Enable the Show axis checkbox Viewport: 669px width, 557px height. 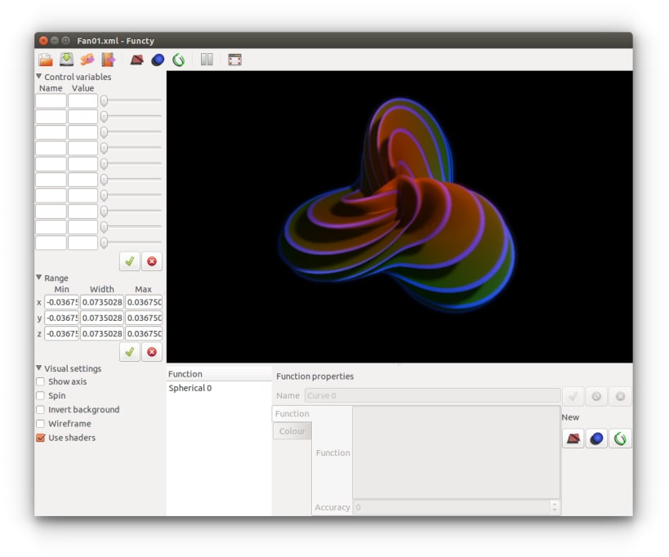(41, 381)
